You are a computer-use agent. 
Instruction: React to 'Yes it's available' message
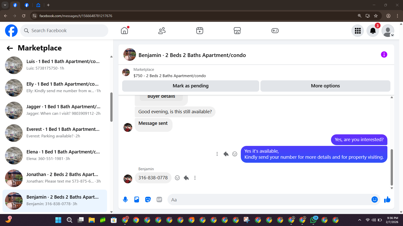pos(235,154)
